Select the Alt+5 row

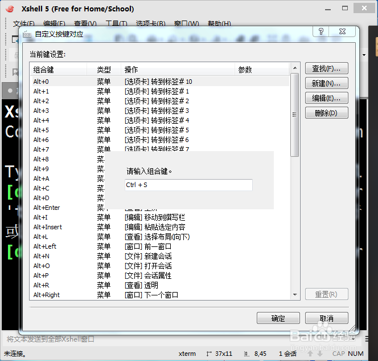tap(160, 130)
